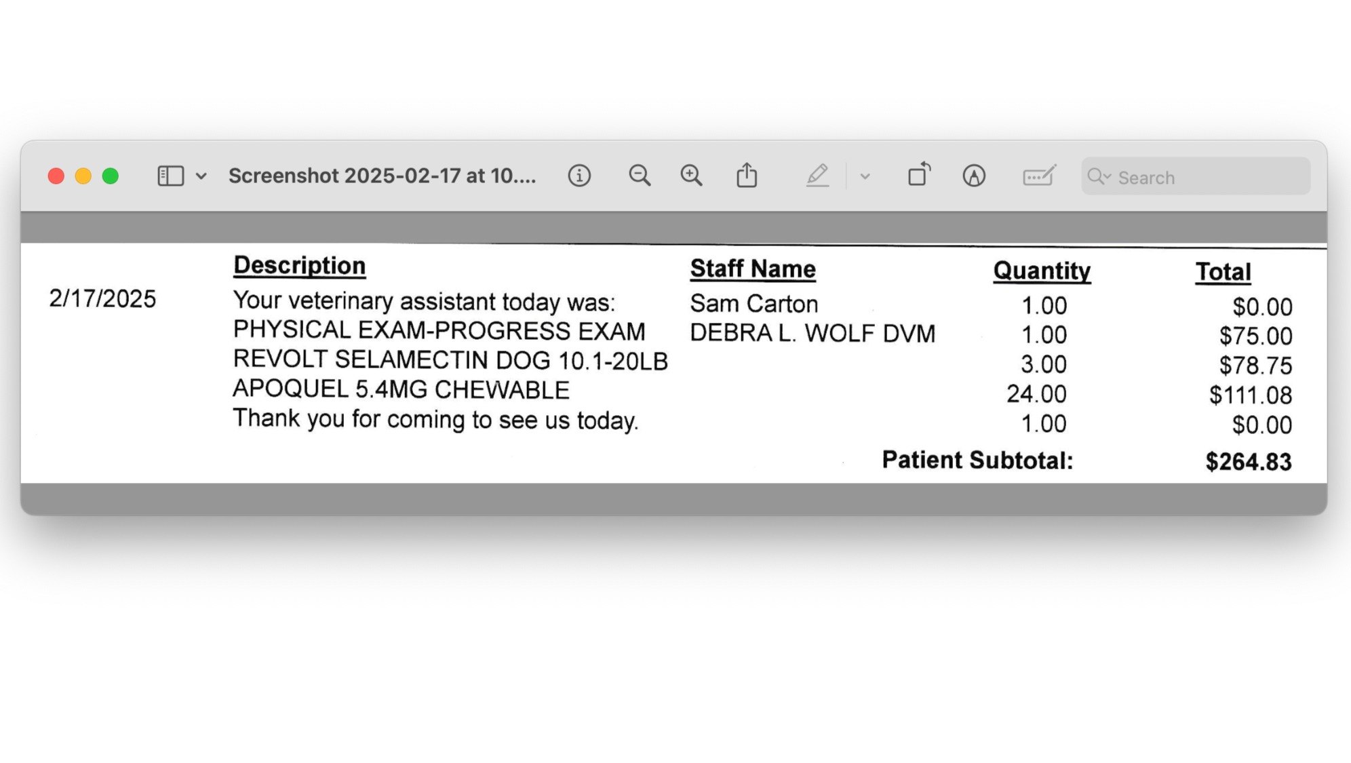Click the Screenshot 2025-02-17 window title
1351x763 pixels.
(382, 176)
